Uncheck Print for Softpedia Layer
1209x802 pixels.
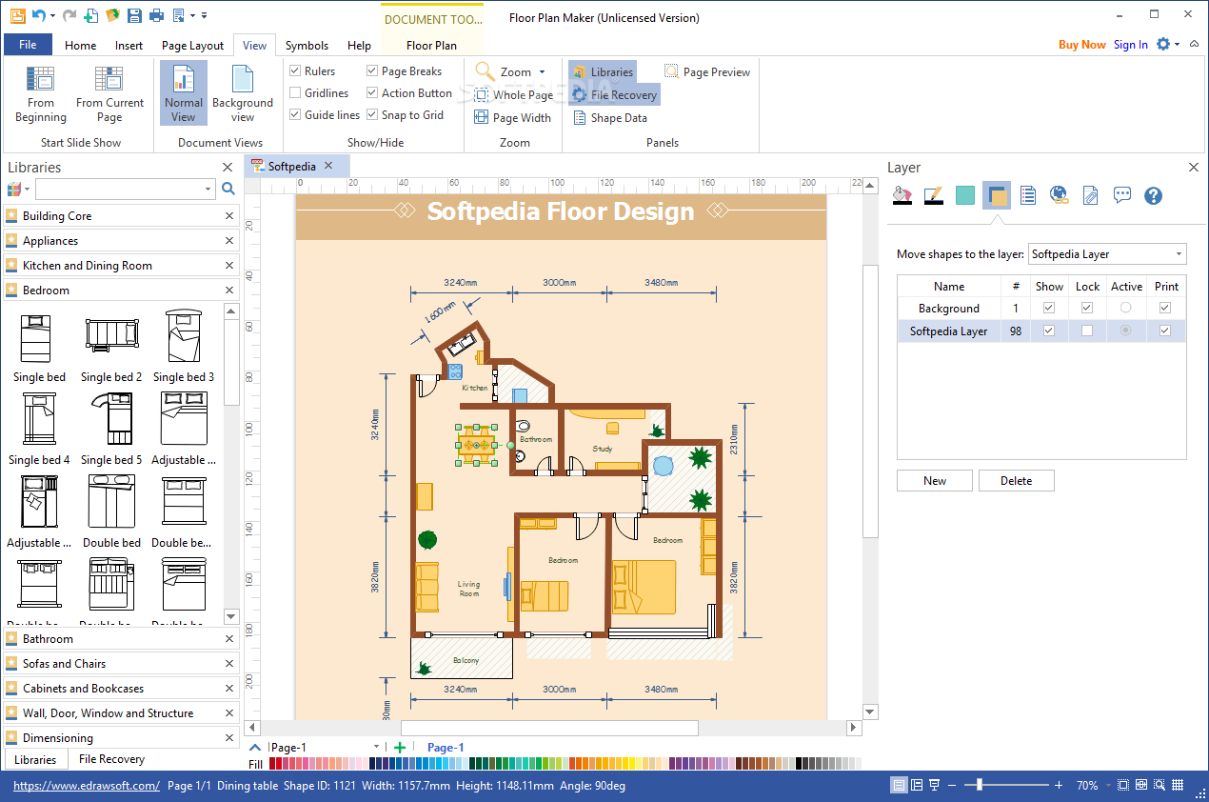[x=1165, y=331]
